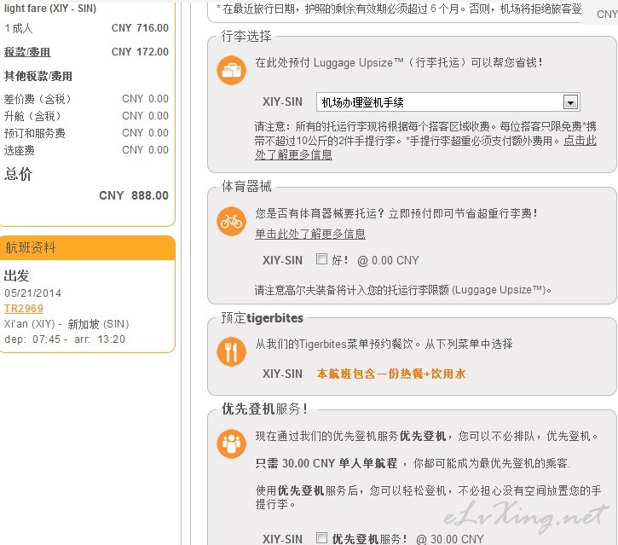The height and width of the screenshot is (545, 618).
Task: Click the @ 30.00 CNY priority boarding price
Action: [450, 539]
